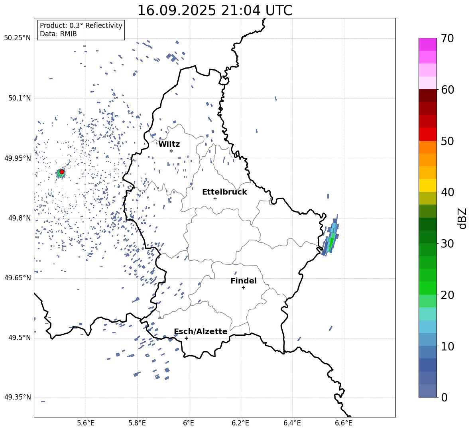Image resolution: width=472 pixels, height=431 pixels.
Task: Click the Product: 0.3° Reflectivity text
Action: 81,25
